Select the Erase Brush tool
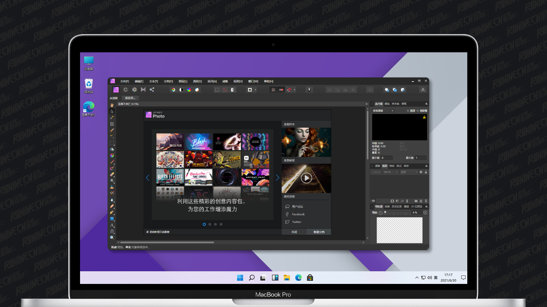Screen dimensions: 547x307 (112, 174)
